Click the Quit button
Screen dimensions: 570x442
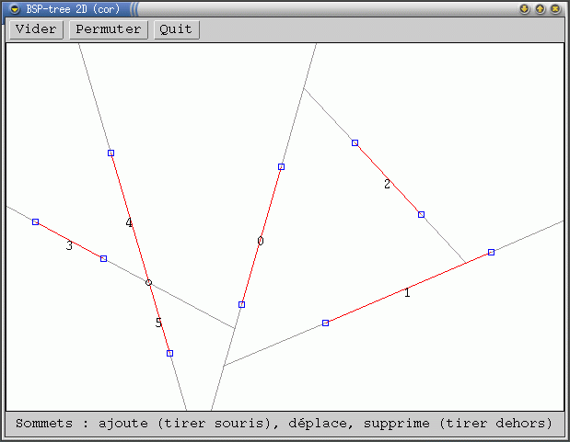(176, 29)
